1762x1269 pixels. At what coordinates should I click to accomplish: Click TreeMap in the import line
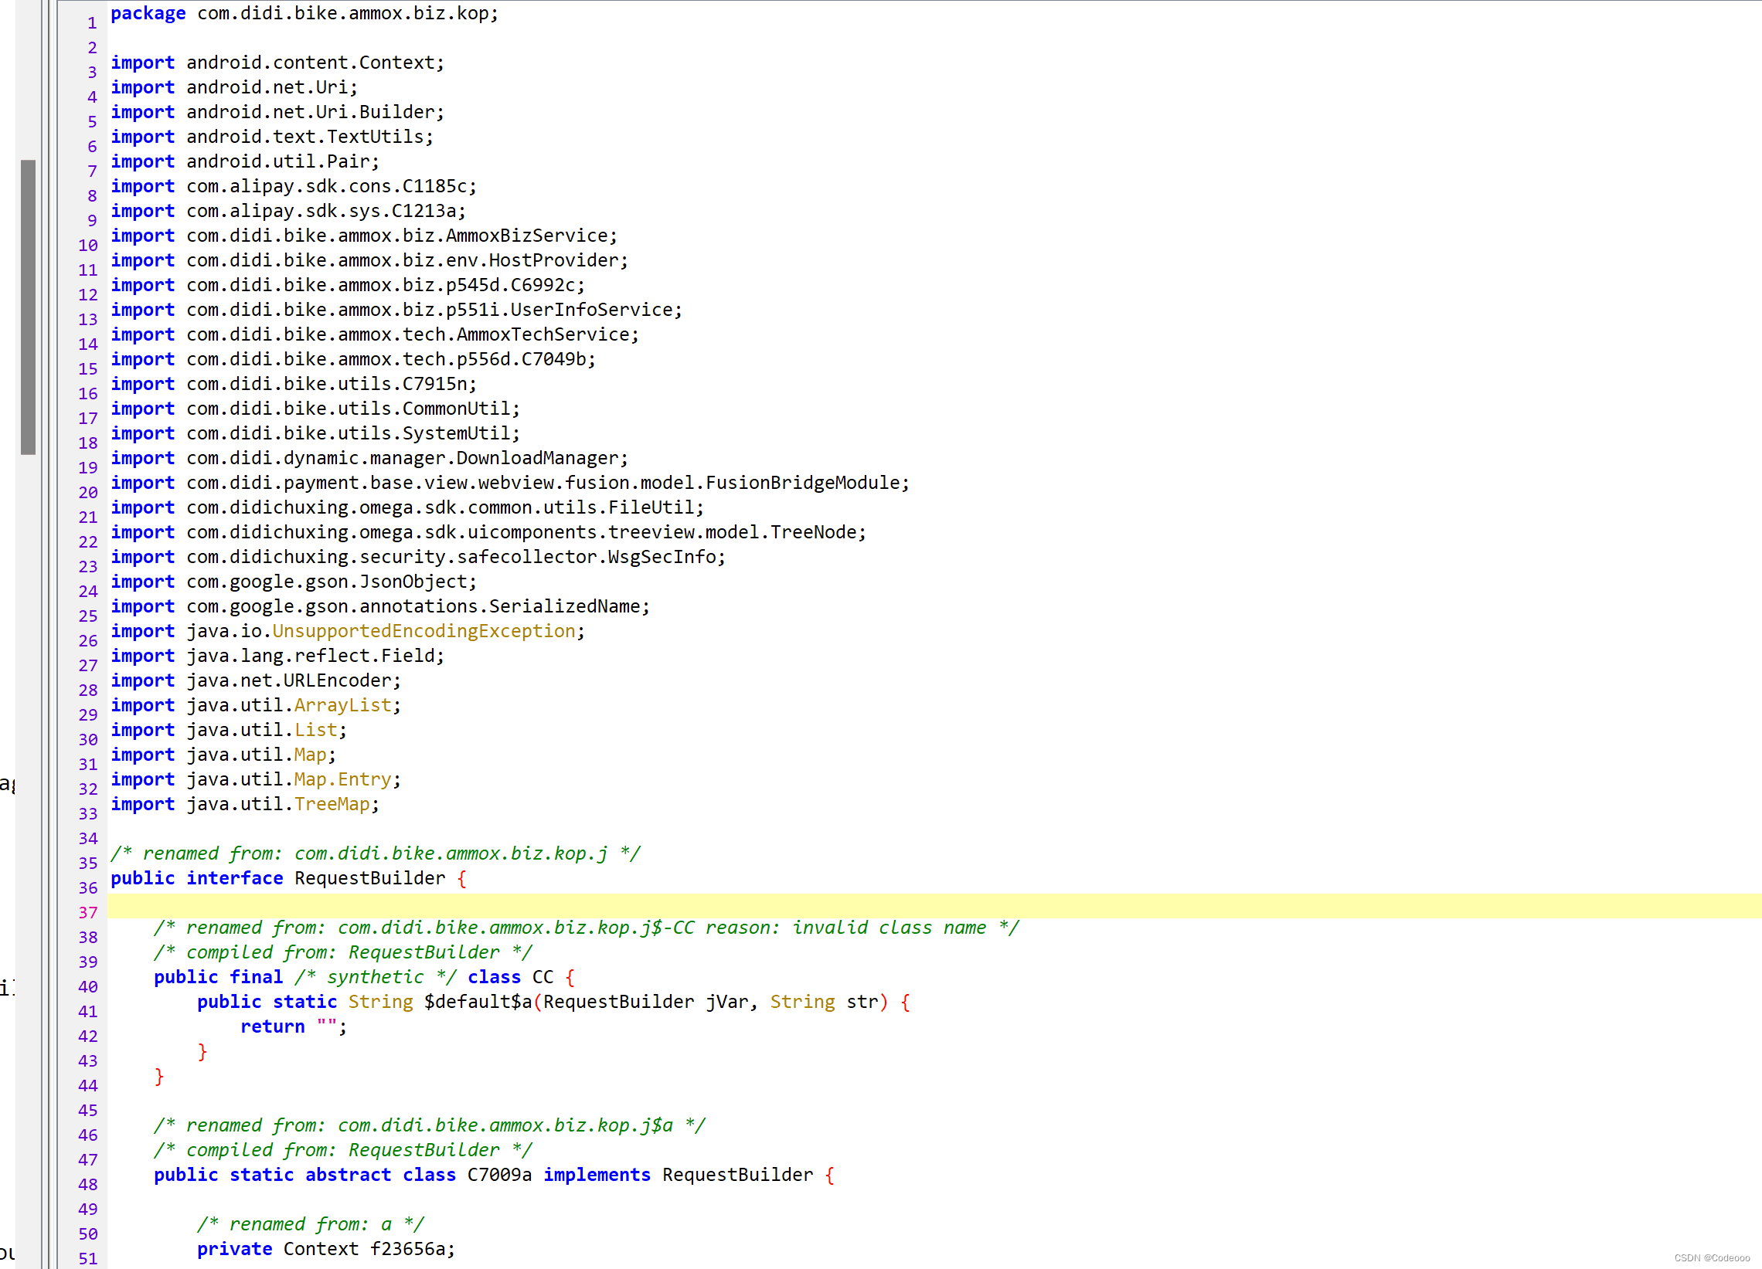coord(332,805)
